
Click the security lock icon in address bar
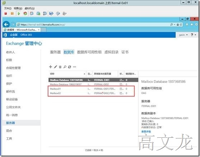178,25
